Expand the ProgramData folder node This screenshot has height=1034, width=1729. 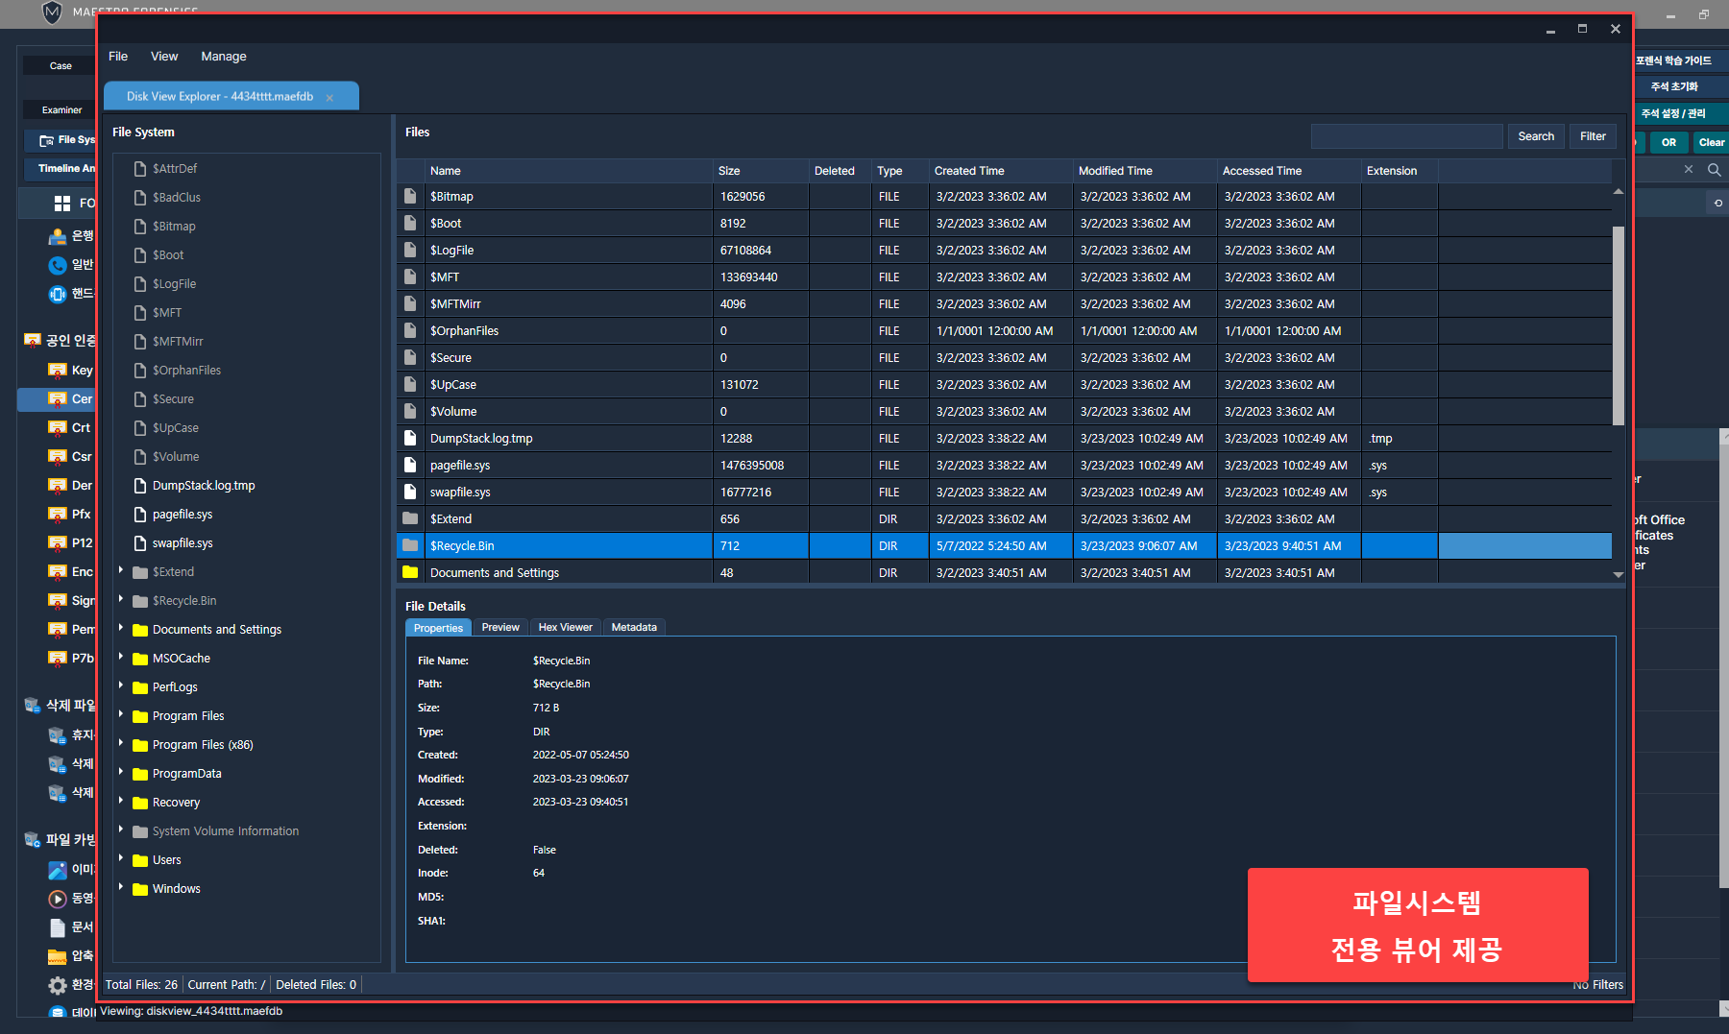[121, 772]
